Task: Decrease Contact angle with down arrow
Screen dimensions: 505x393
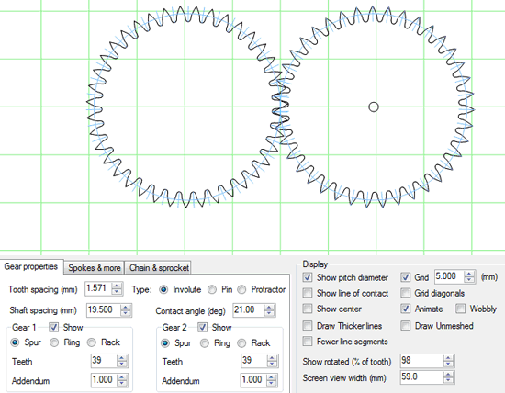Action: point(269,313)
